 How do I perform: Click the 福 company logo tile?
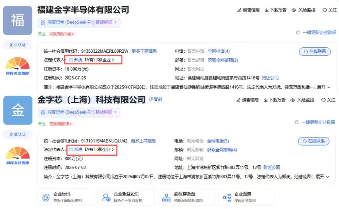coord(18,20)
